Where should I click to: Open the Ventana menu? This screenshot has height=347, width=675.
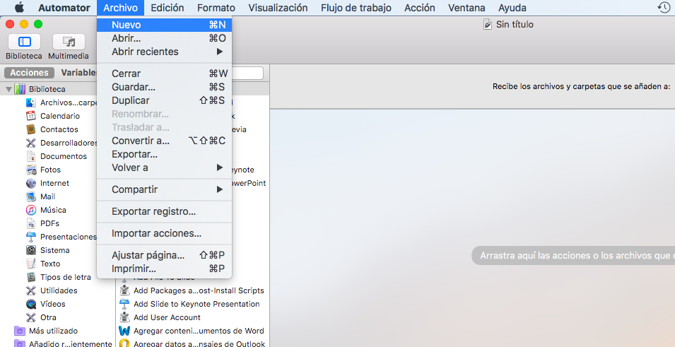(x=466, y=8)
